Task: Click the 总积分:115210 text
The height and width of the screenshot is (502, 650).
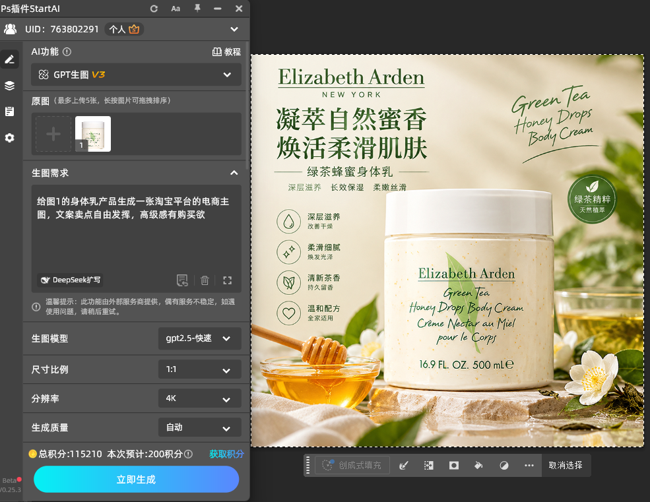Action: (x=70, y=454)
